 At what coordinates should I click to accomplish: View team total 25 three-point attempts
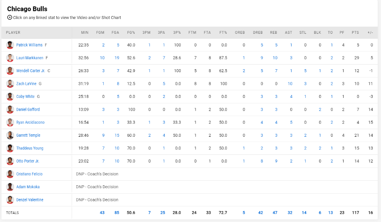coord(163,213)
